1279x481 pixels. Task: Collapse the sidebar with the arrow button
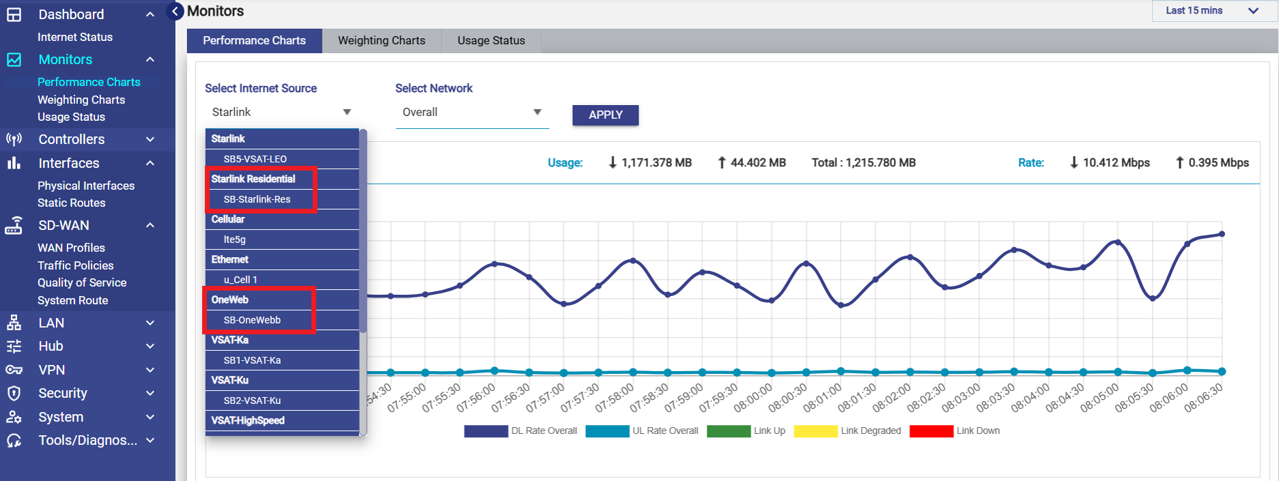175,12
